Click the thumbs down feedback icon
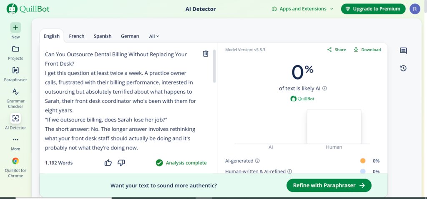The width and height of the screenshot is (427, 199). tap(121, 163)
